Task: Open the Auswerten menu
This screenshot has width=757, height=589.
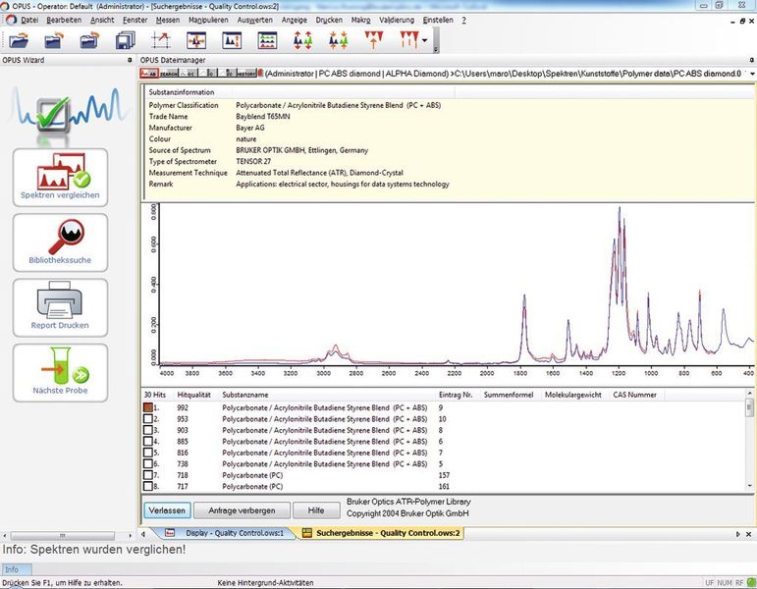Action: pyautogui.click(x=255, y=20)
